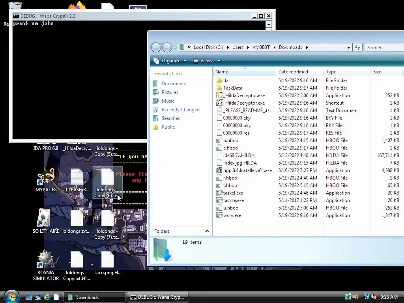404x303 pixels.
Task: Click the refresh button beside address bar
Action: (357, 47)
